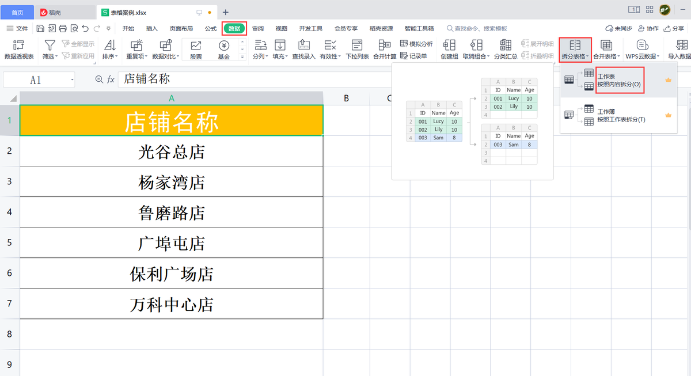Select cell containing 杨家湾店
Screen dimensions: 691x376
(x=172, y=182)
